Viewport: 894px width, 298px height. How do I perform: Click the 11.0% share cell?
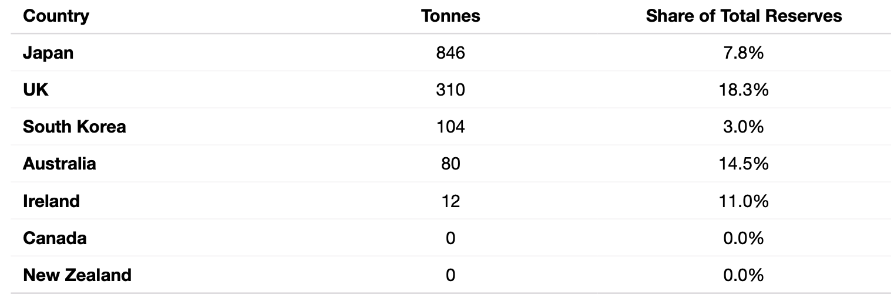[744, 201]
